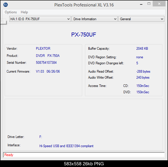This screenshot has height=167, width=168.
Task: Click the small button left of drive selector
Action: [3, 21]
